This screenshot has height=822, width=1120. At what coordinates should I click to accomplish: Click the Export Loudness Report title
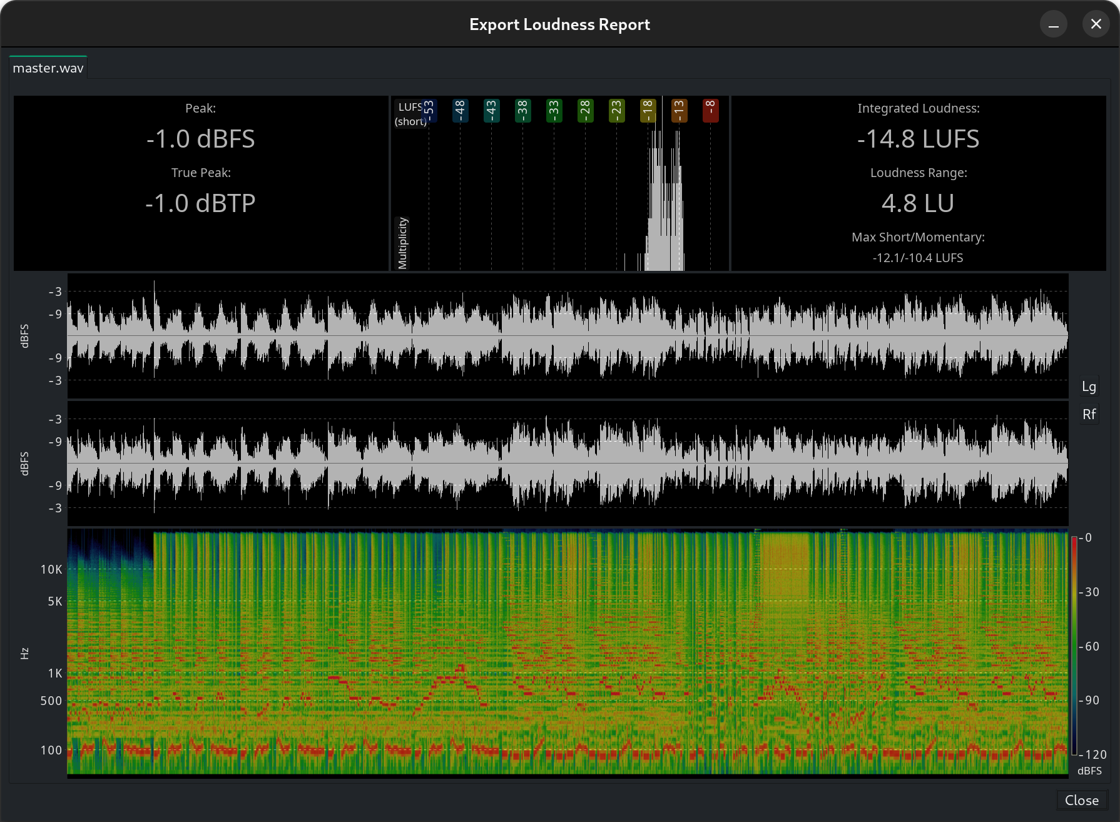(559, 24)
